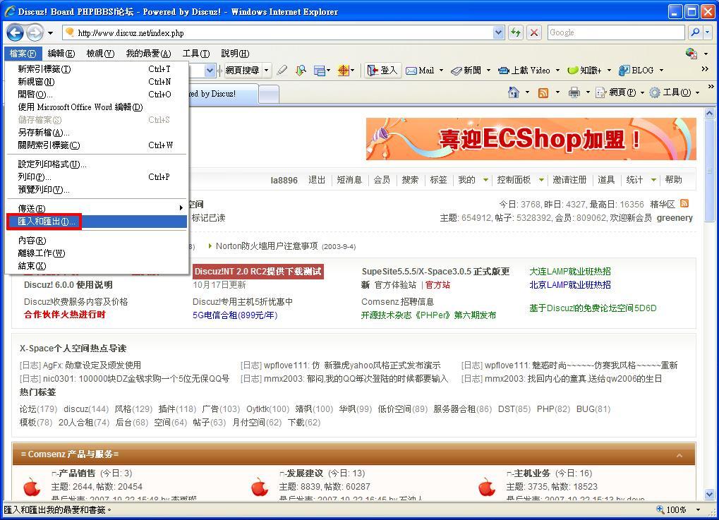Open the search provider dropdown arrow
This screenshot has width=719, height=520.
tap(708, 32)
